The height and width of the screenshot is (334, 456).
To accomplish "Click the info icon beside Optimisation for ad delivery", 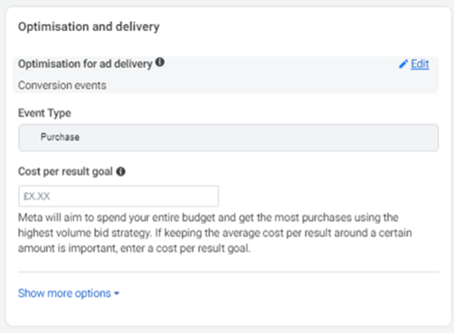I will [160, 62].
